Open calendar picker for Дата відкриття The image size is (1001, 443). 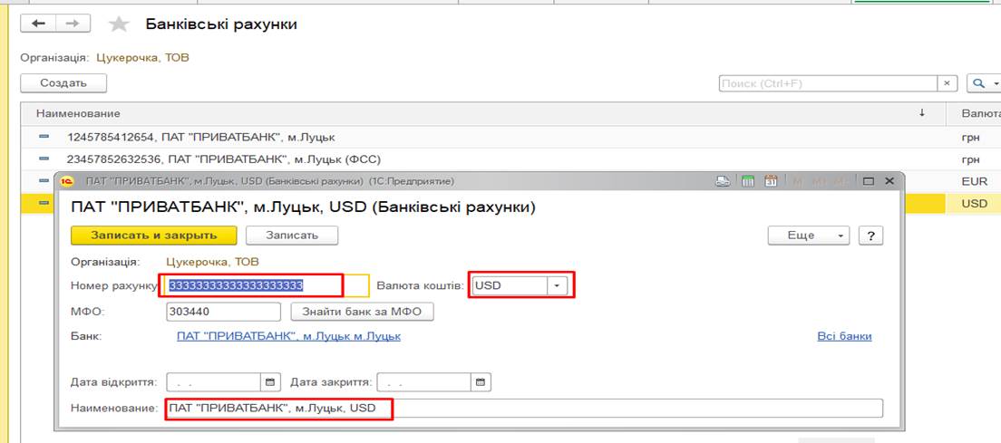(269, 381)
